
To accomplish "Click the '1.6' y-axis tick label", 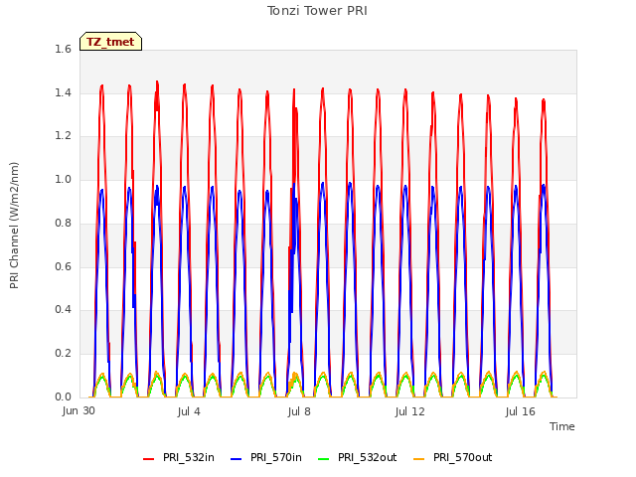I will point(63,49).
